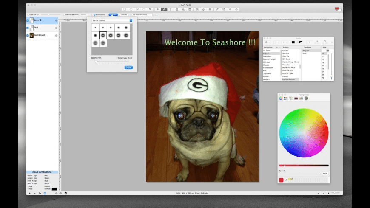This screenshot has height=208, width=370.
Task: Open the Layer 2 info button
Action: [56, 20]
